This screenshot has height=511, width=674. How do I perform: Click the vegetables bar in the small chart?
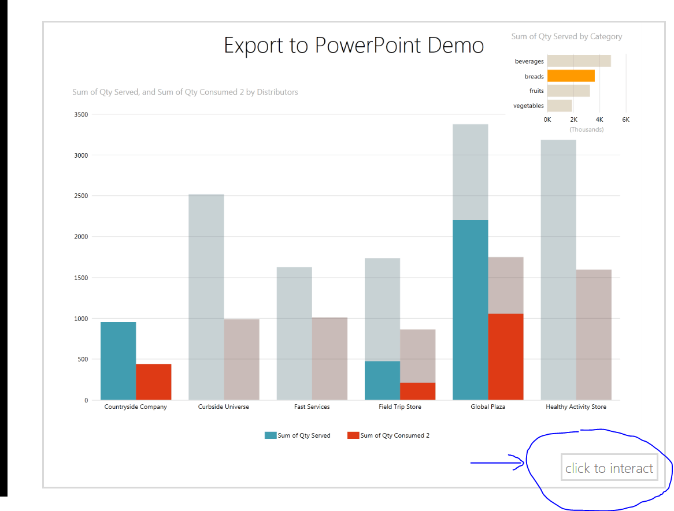(559, 105)
